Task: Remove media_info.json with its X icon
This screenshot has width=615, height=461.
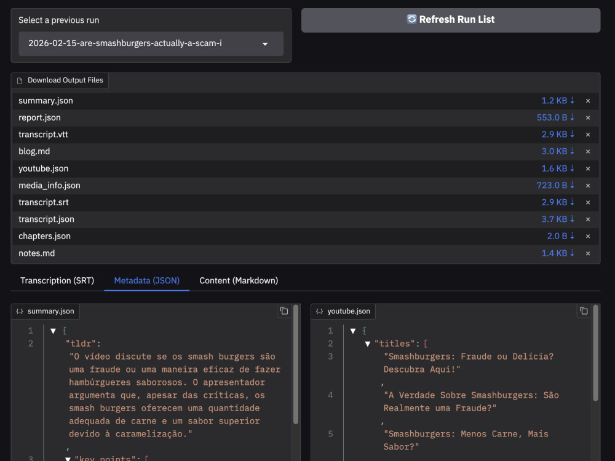Action: pos(588,186)
